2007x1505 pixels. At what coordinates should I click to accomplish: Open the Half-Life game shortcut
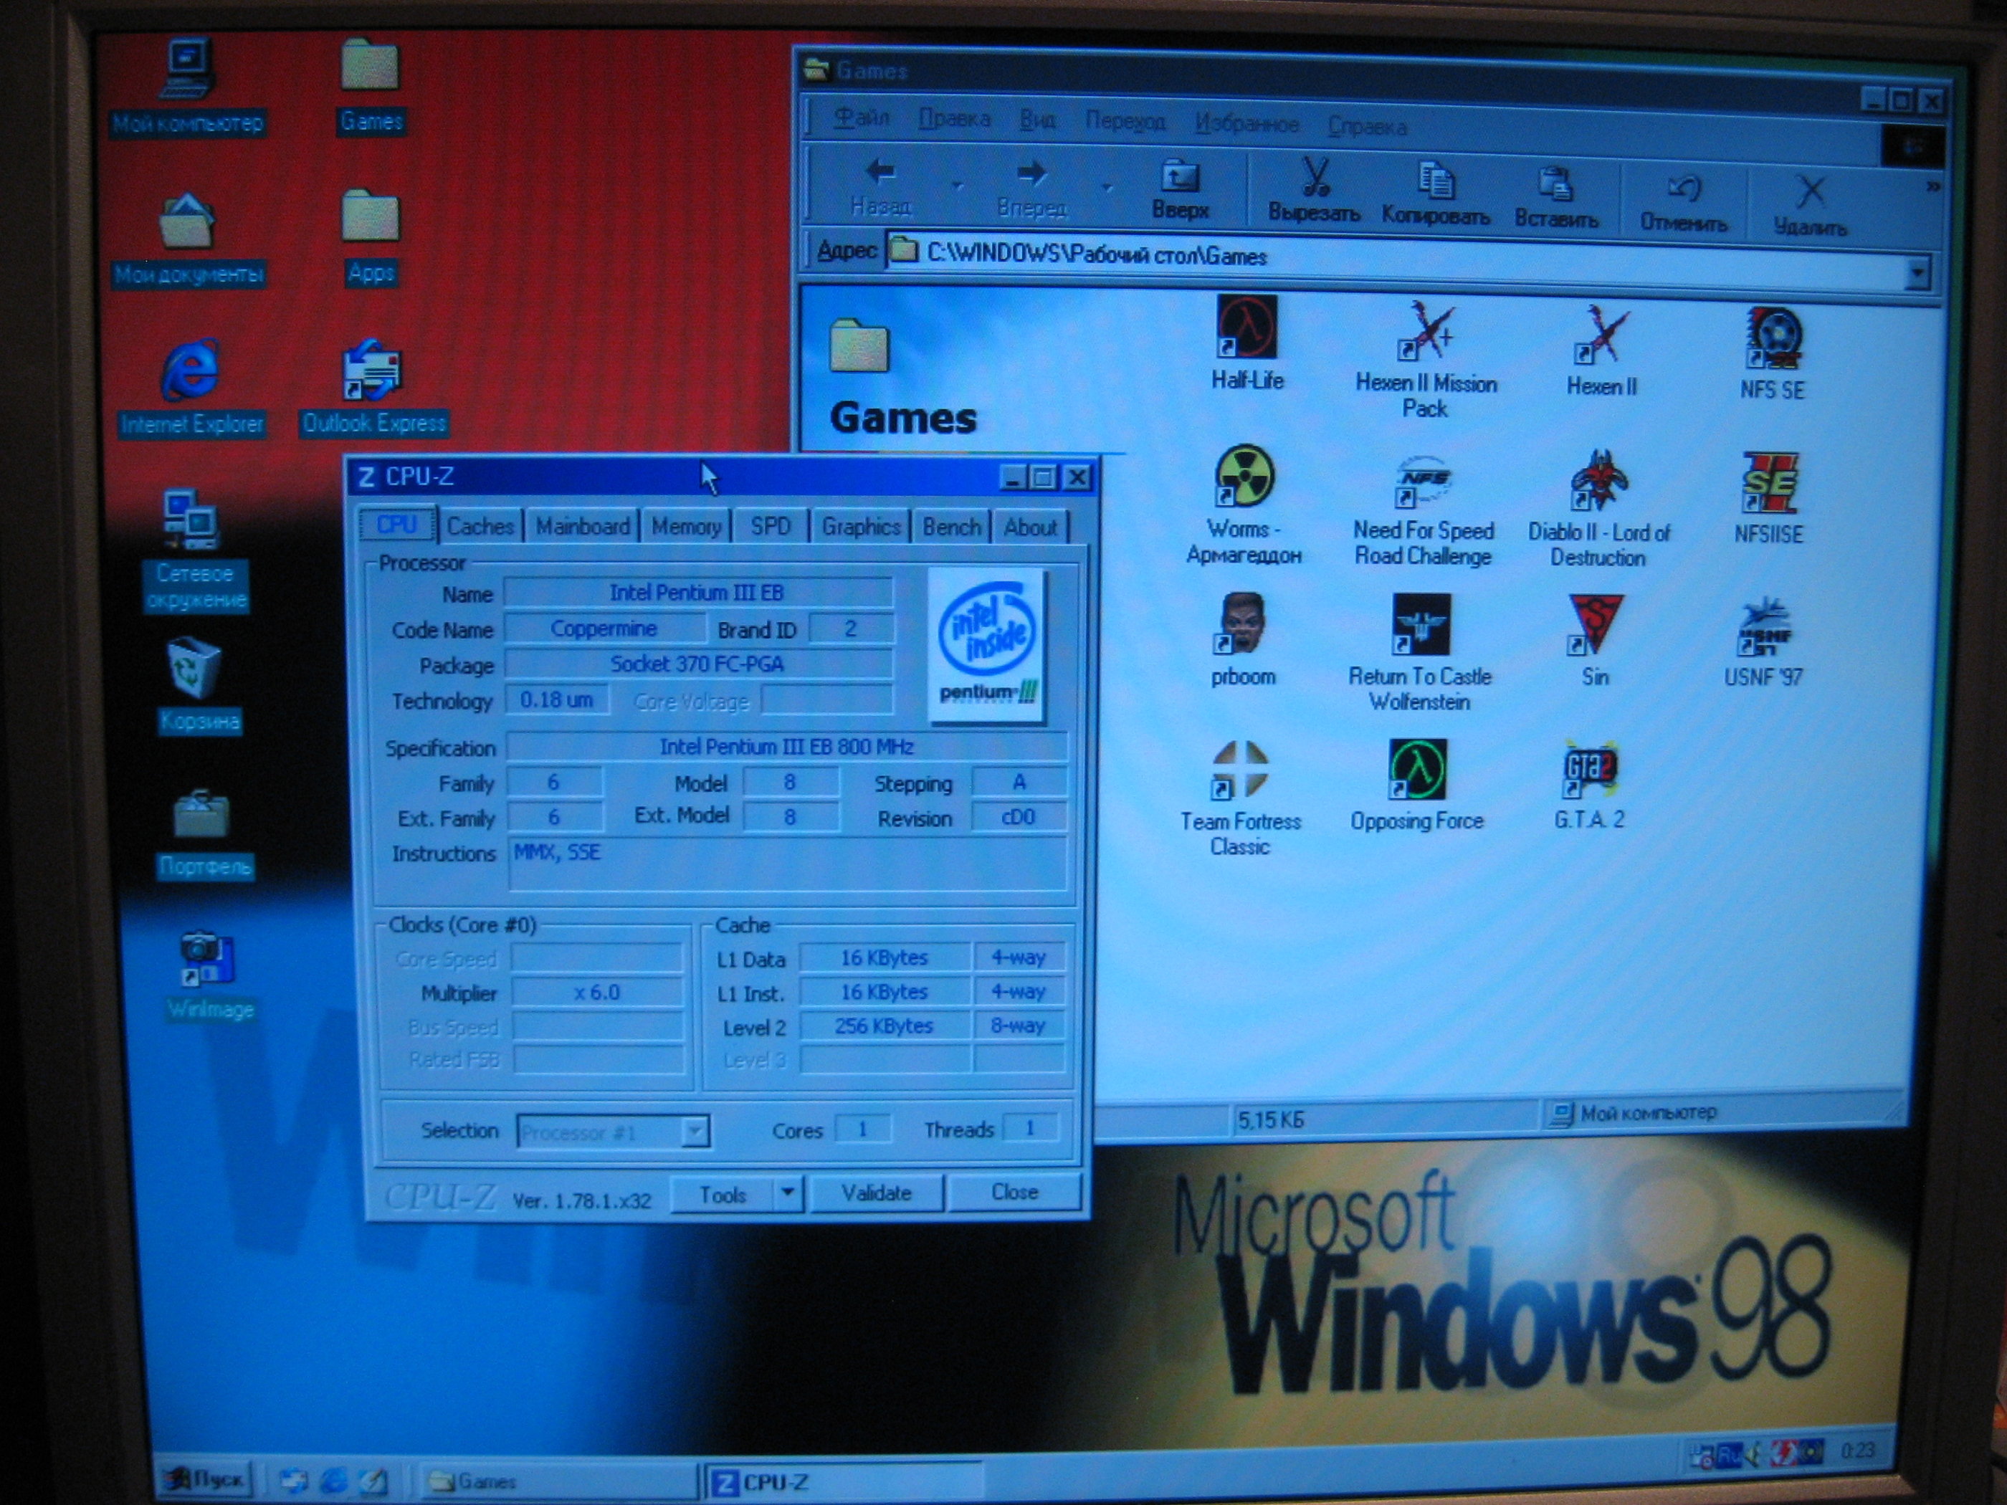[1246, 328]
